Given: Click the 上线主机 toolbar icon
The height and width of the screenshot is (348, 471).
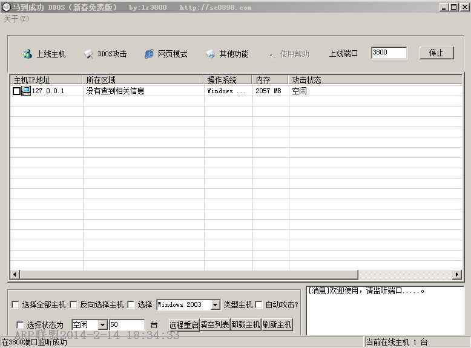Looking at the screenshot, I should click(27, 54).
